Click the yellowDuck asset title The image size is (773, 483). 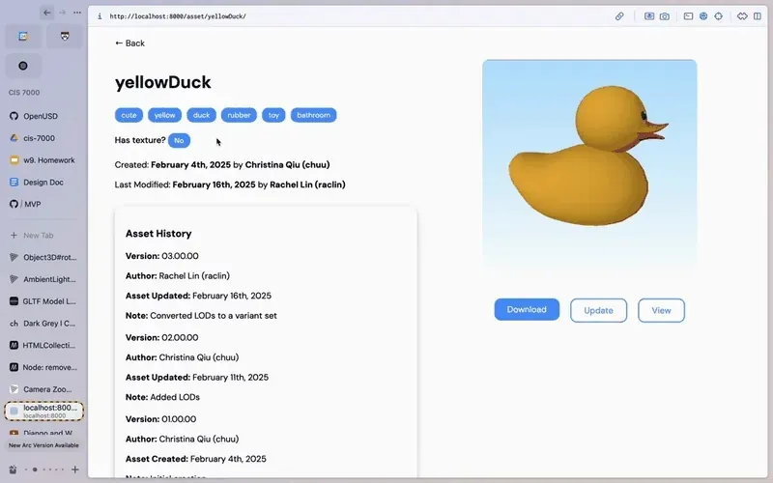click(x=162, y=82)
